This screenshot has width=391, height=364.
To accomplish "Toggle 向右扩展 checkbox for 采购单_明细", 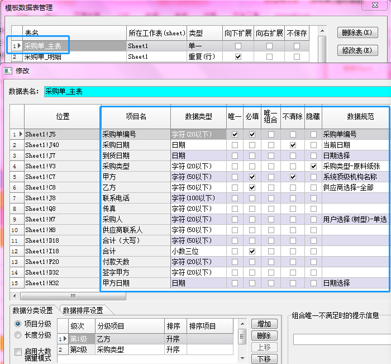I will pos(269,57).
